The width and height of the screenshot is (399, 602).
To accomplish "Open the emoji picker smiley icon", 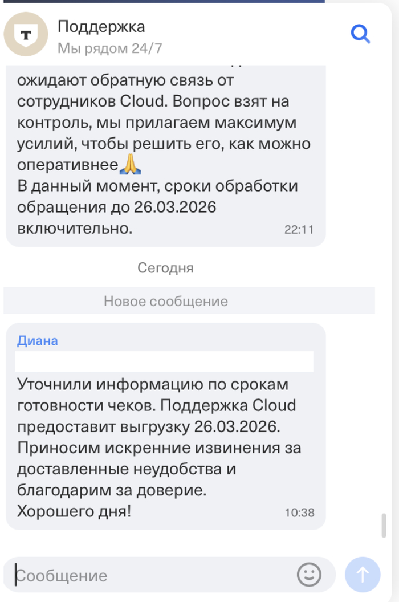I will pos(309,575).
